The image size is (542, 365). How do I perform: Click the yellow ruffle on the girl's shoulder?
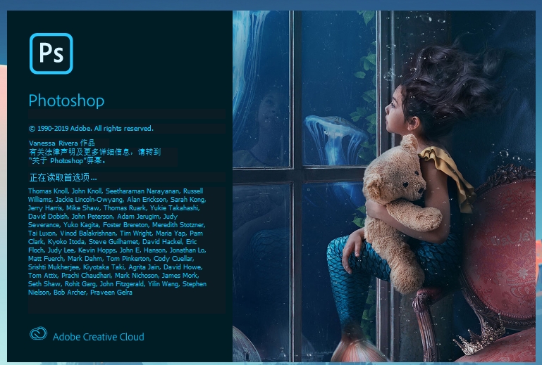(448, 172)
